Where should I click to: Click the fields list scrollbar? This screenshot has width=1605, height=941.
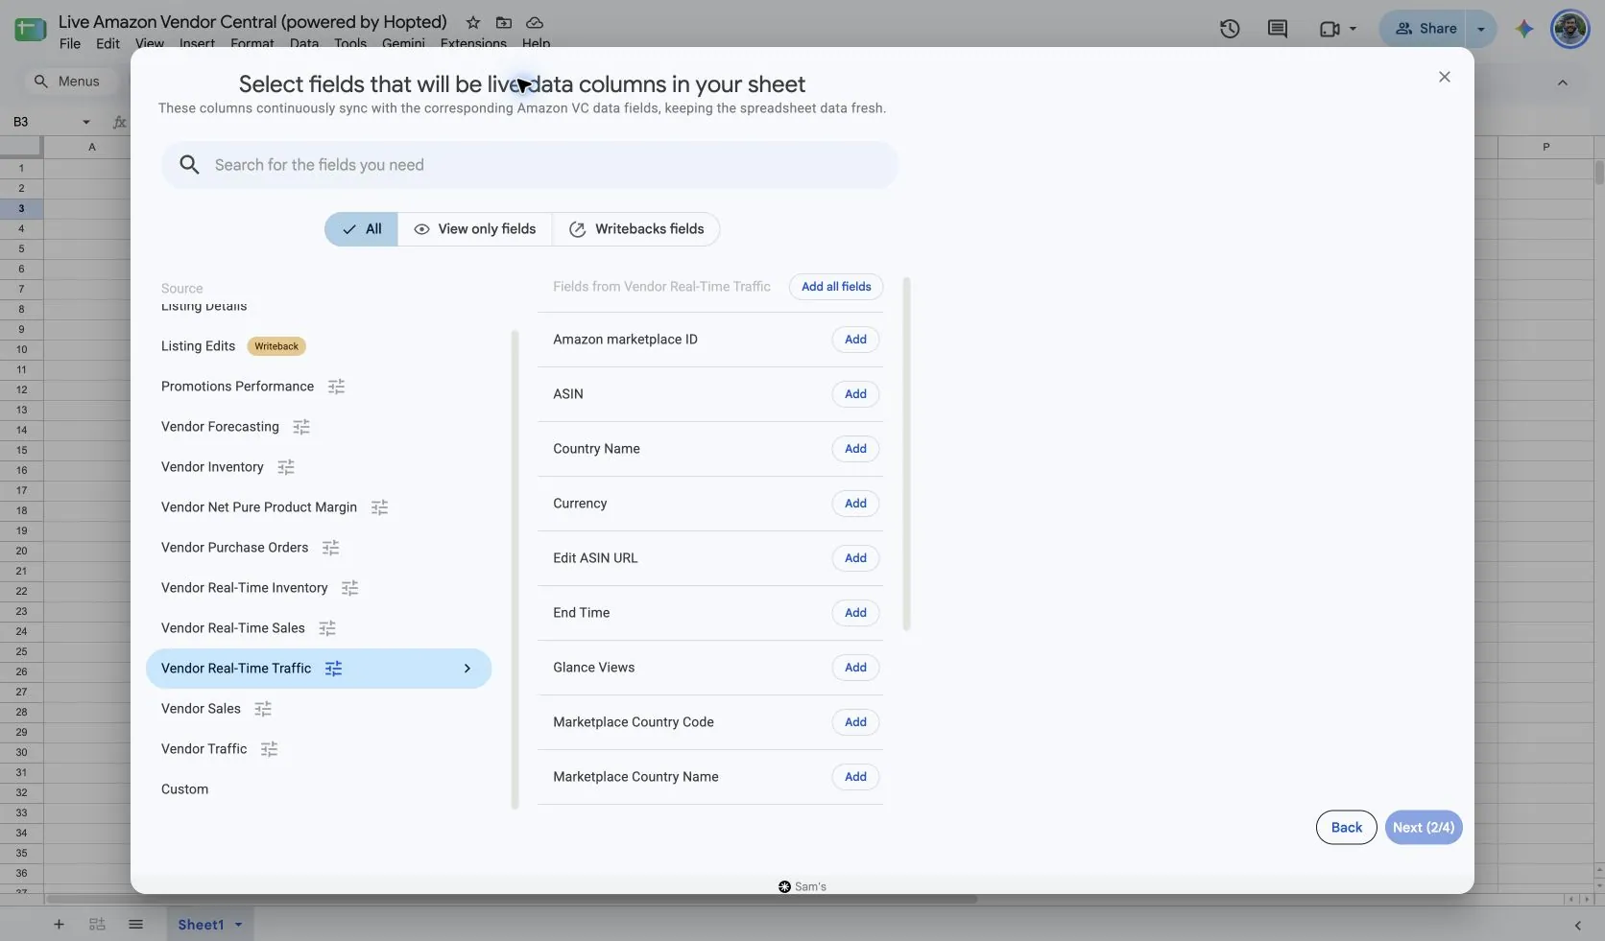(906, 454)
